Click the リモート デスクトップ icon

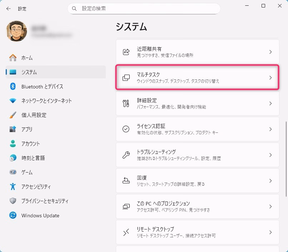pos(126,232)
